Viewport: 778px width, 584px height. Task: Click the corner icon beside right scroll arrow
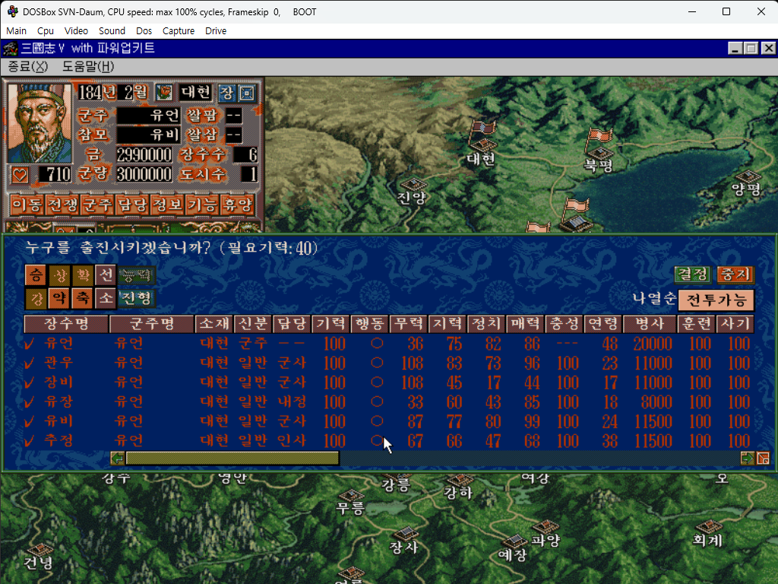point(763,458)
